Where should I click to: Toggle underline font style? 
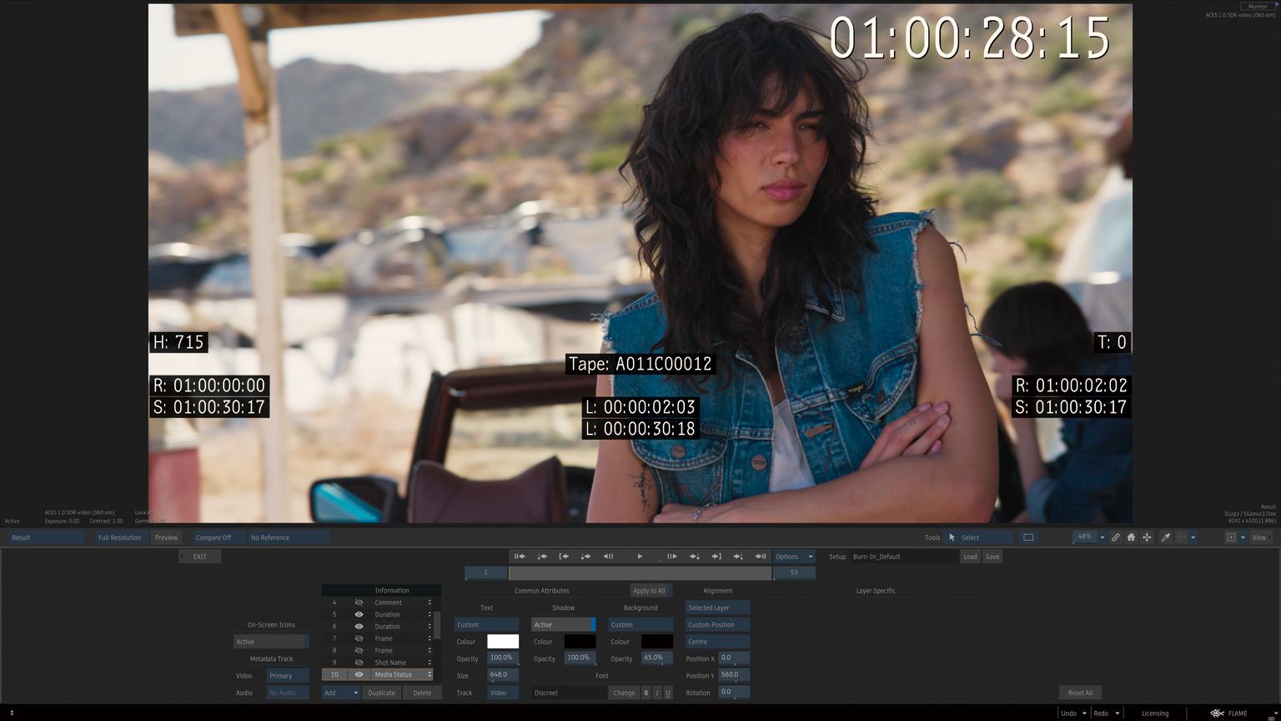pyautogui.click(x=667, y=693)
